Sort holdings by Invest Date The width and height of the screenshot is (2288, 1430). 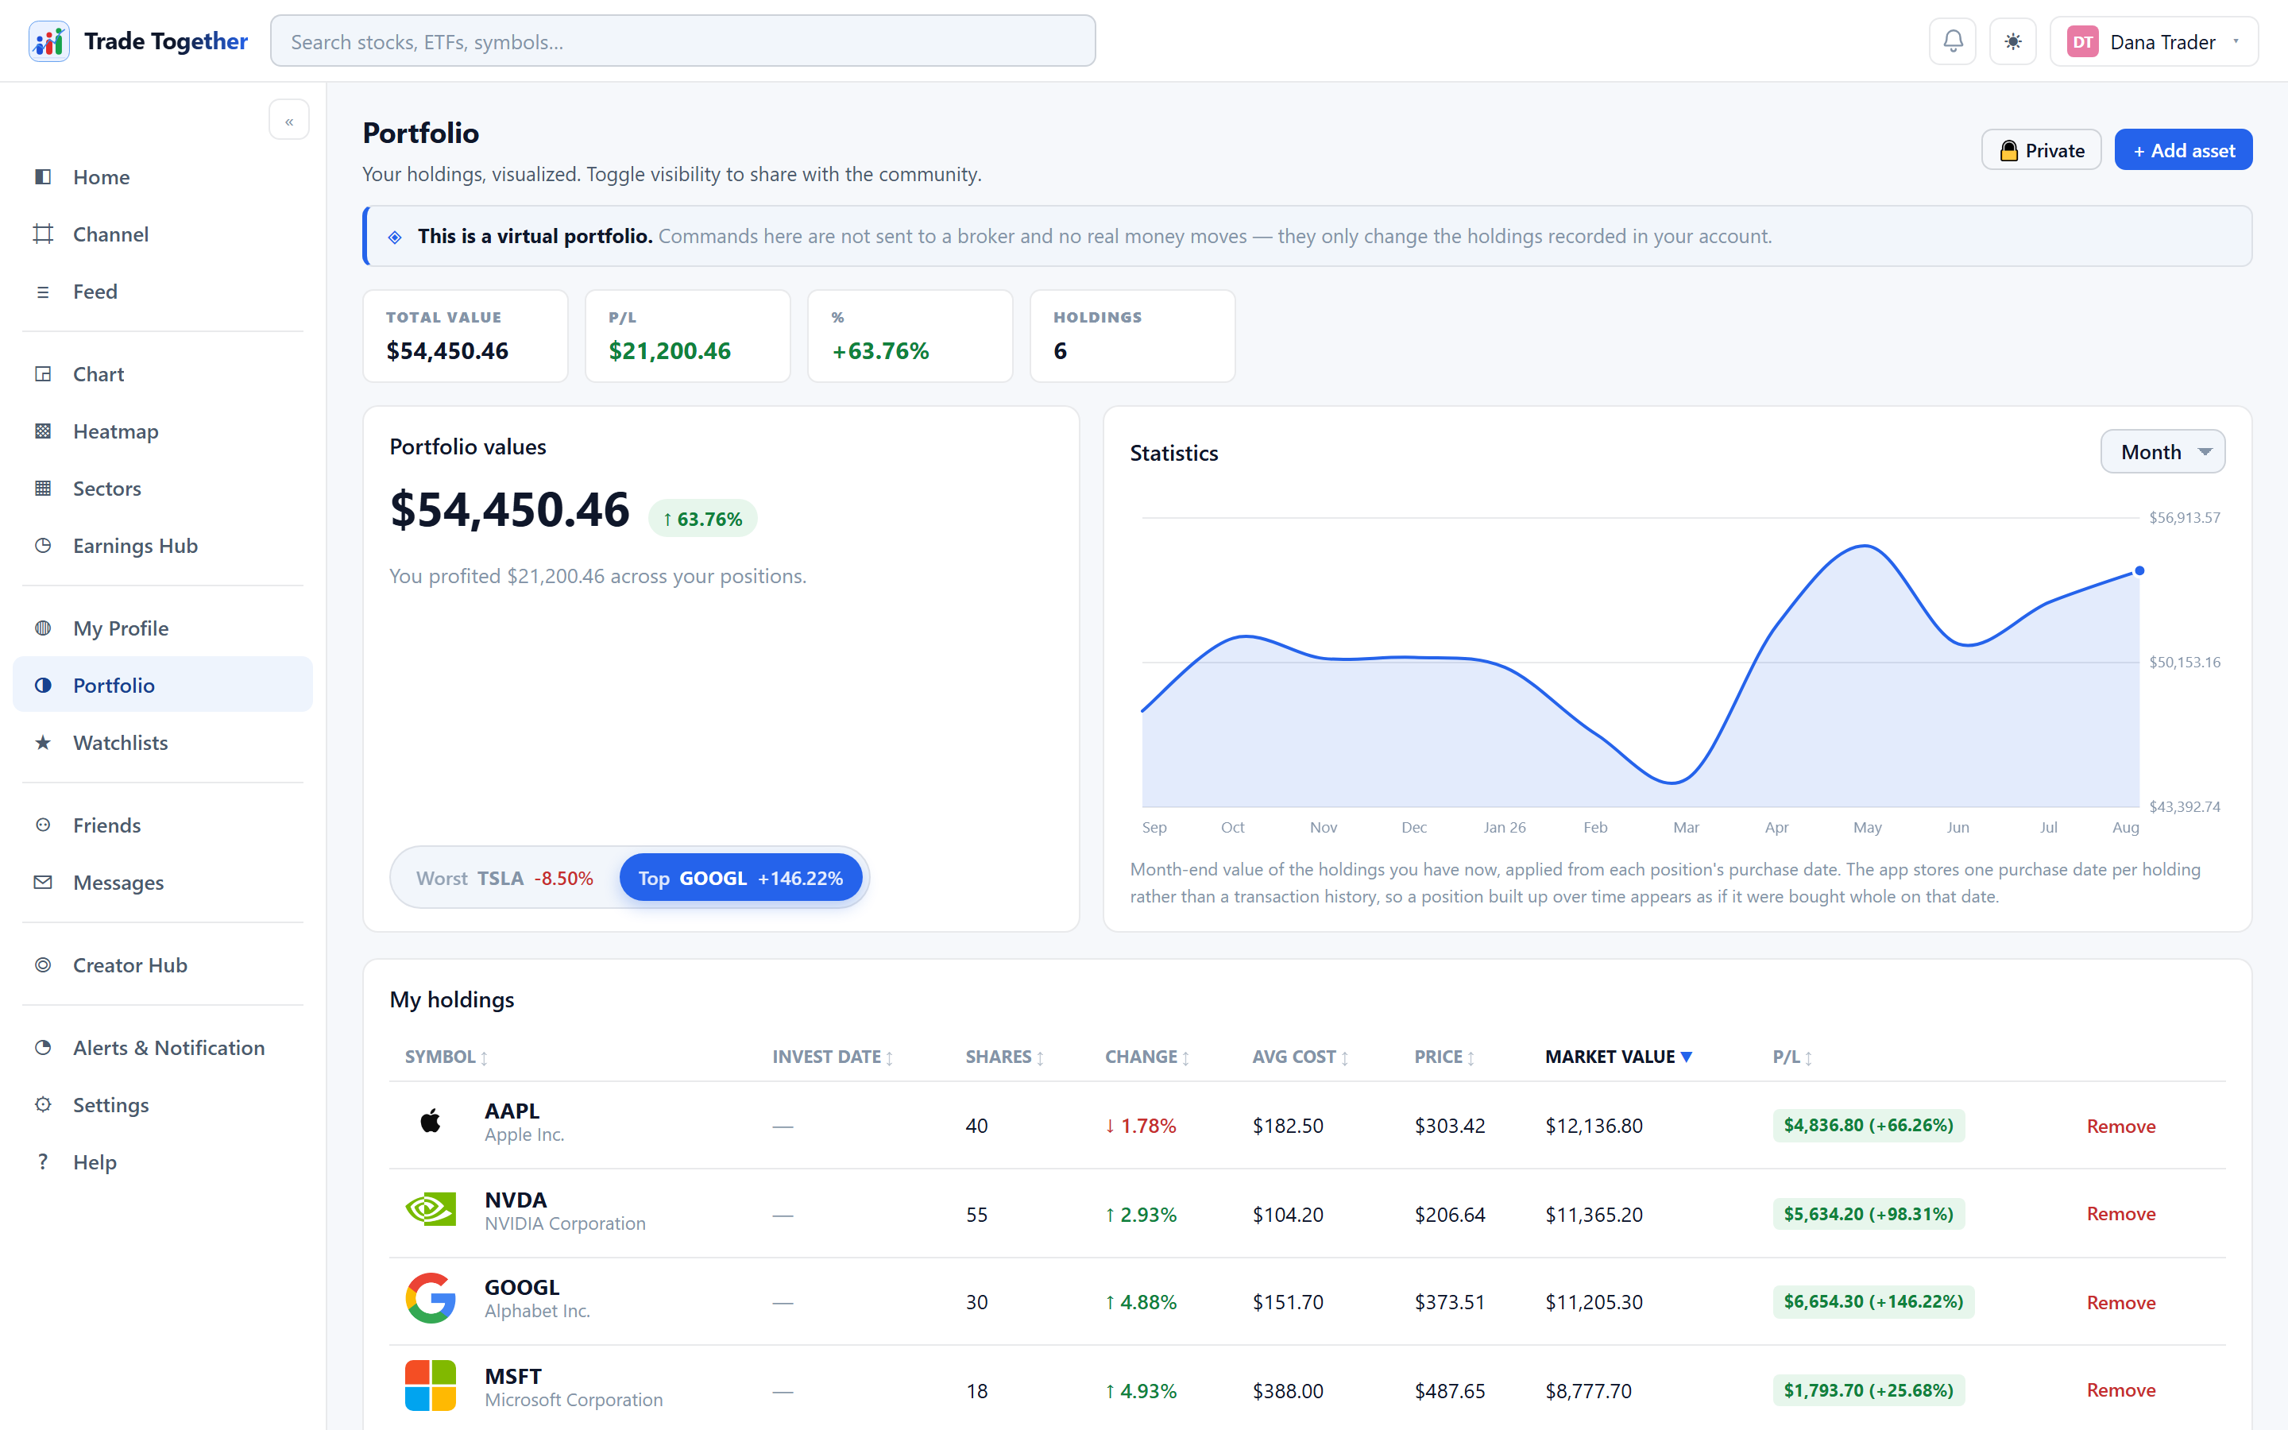832,1057
